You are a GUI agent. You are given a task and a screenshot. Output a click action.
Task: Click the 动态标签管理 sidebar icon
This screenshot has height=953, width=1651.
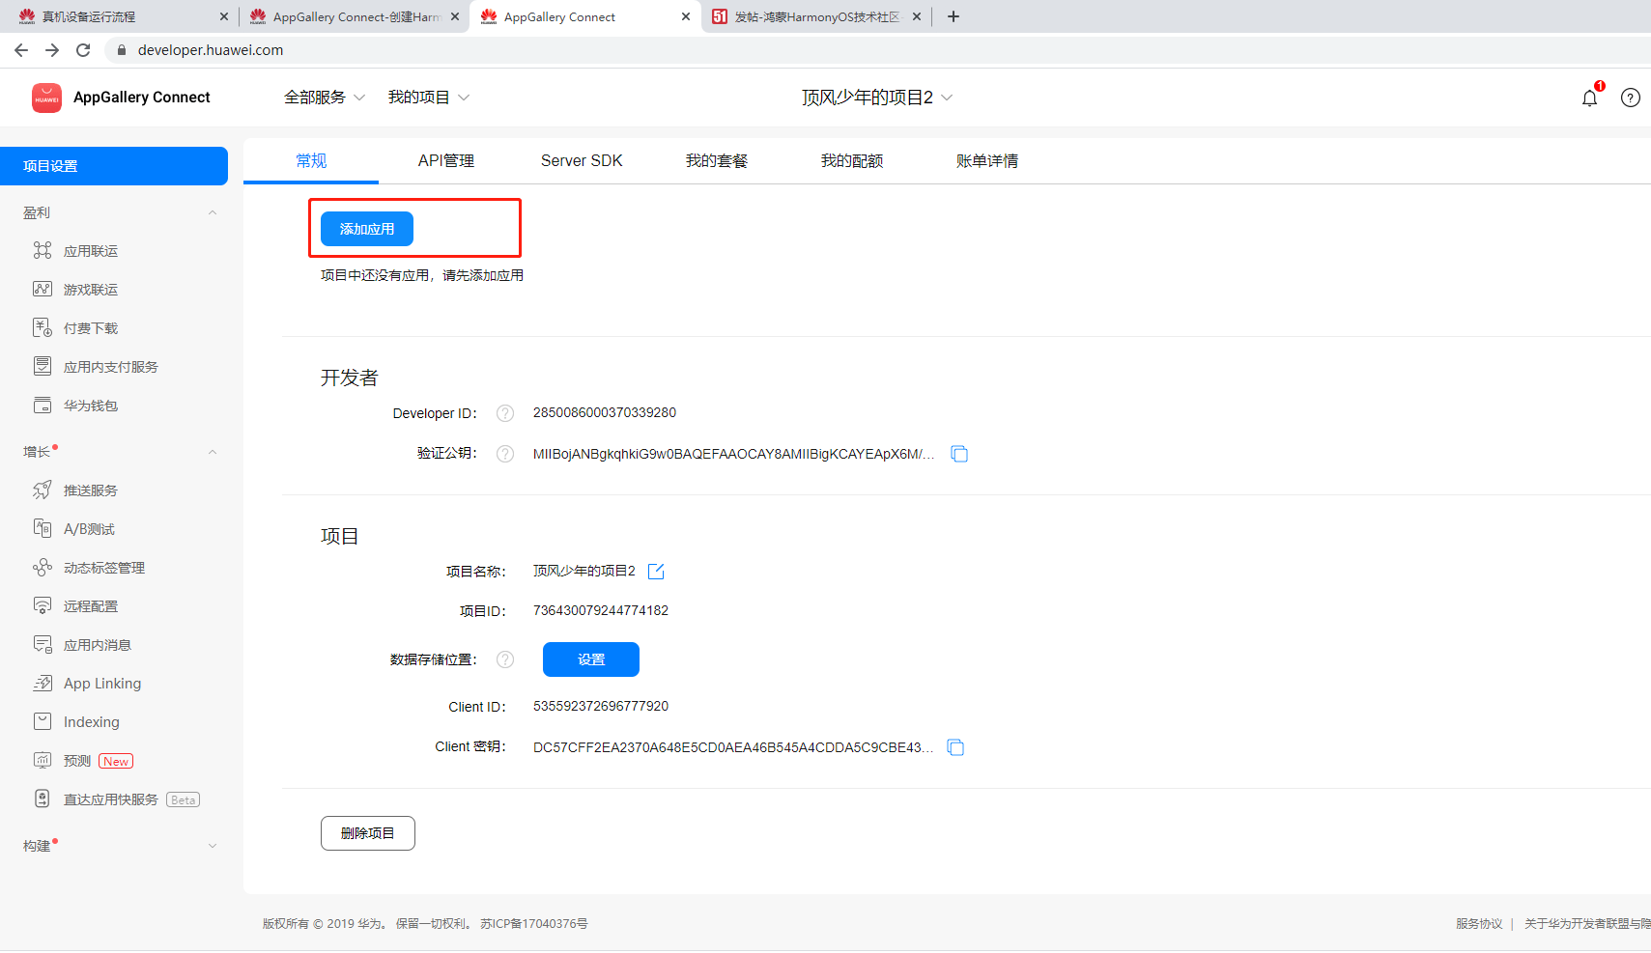click(43, 568)
